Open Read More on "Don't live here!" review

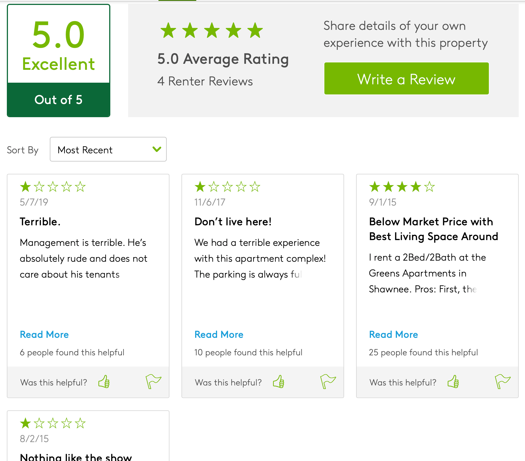[218, 334]
